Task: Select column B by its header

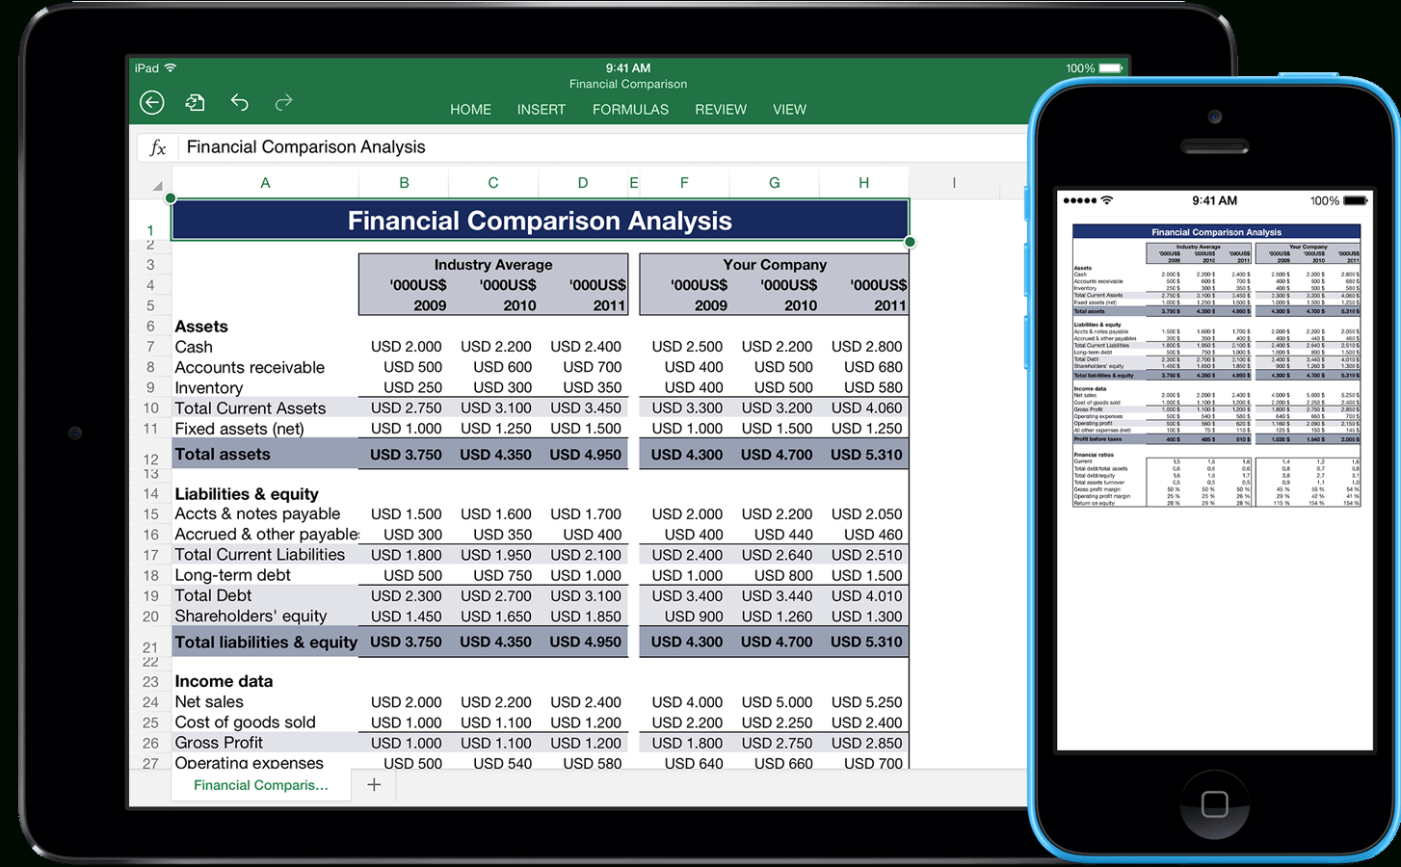Action: tap(403, 182)
